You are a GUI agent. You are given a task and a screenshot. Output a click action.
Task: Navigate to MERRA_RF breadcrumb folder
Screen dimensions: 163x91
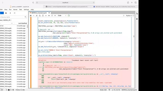coord(7,20)
